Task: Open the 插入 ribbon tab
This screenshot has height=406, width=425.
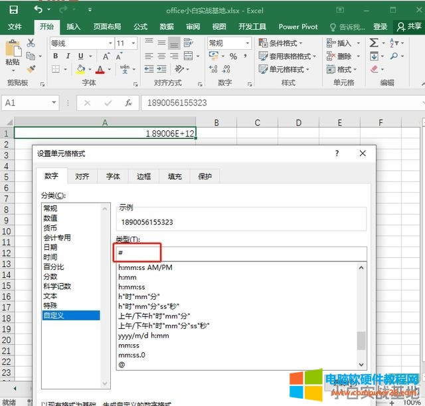Action: [74, 27]
